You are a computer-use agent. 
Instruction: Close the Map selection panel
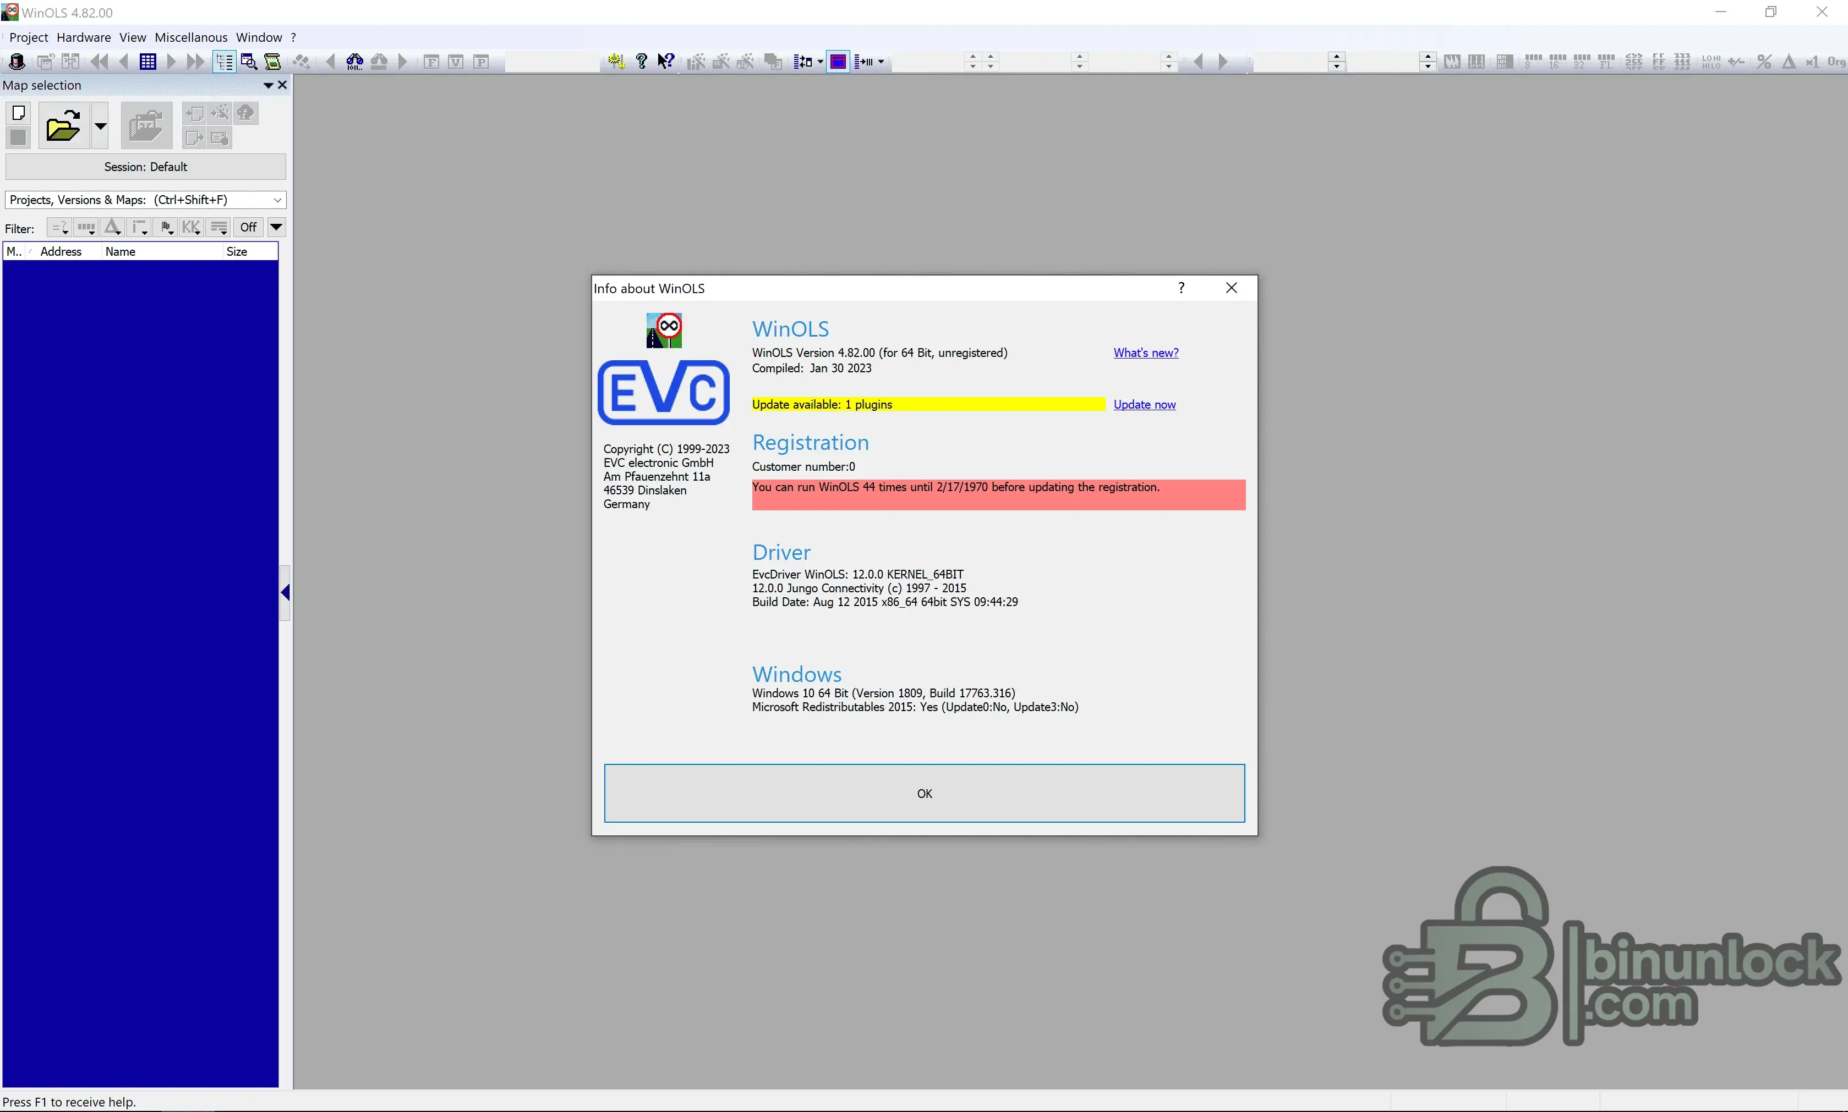(x=283, y=85)
